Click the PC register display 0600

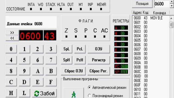[x=121, y=66]
